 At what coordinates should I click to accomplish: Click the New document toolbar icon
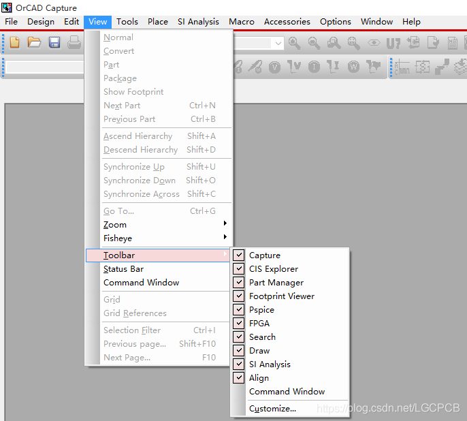pos(14,42)
